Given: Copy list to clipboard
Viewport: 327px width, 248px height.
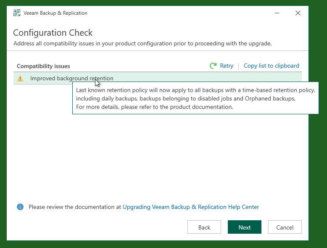Looking at the screenshot, I should 272,66.
